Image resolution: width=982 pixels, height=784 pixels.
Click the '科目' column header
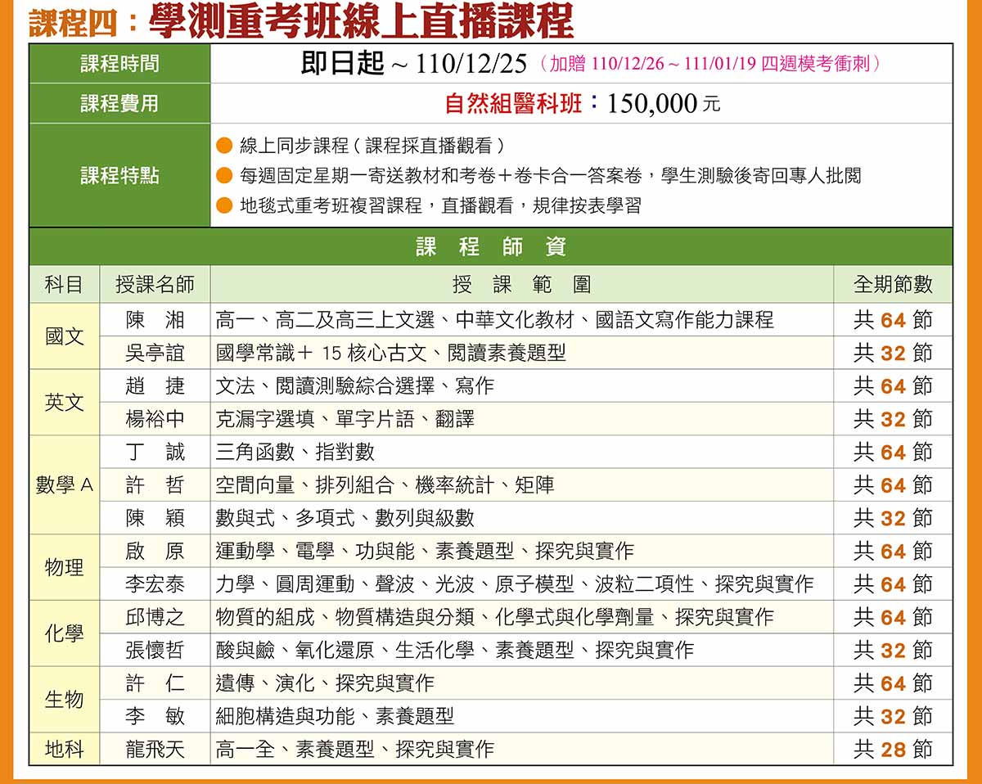[x=65, y=285]
